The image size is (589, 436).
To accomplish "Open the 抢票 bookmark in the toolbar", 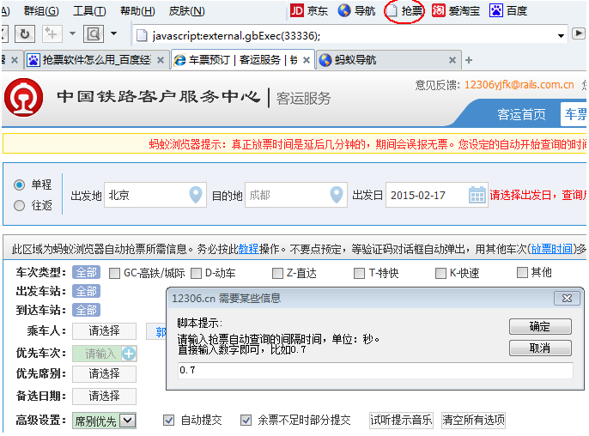I will click(404, 11).
